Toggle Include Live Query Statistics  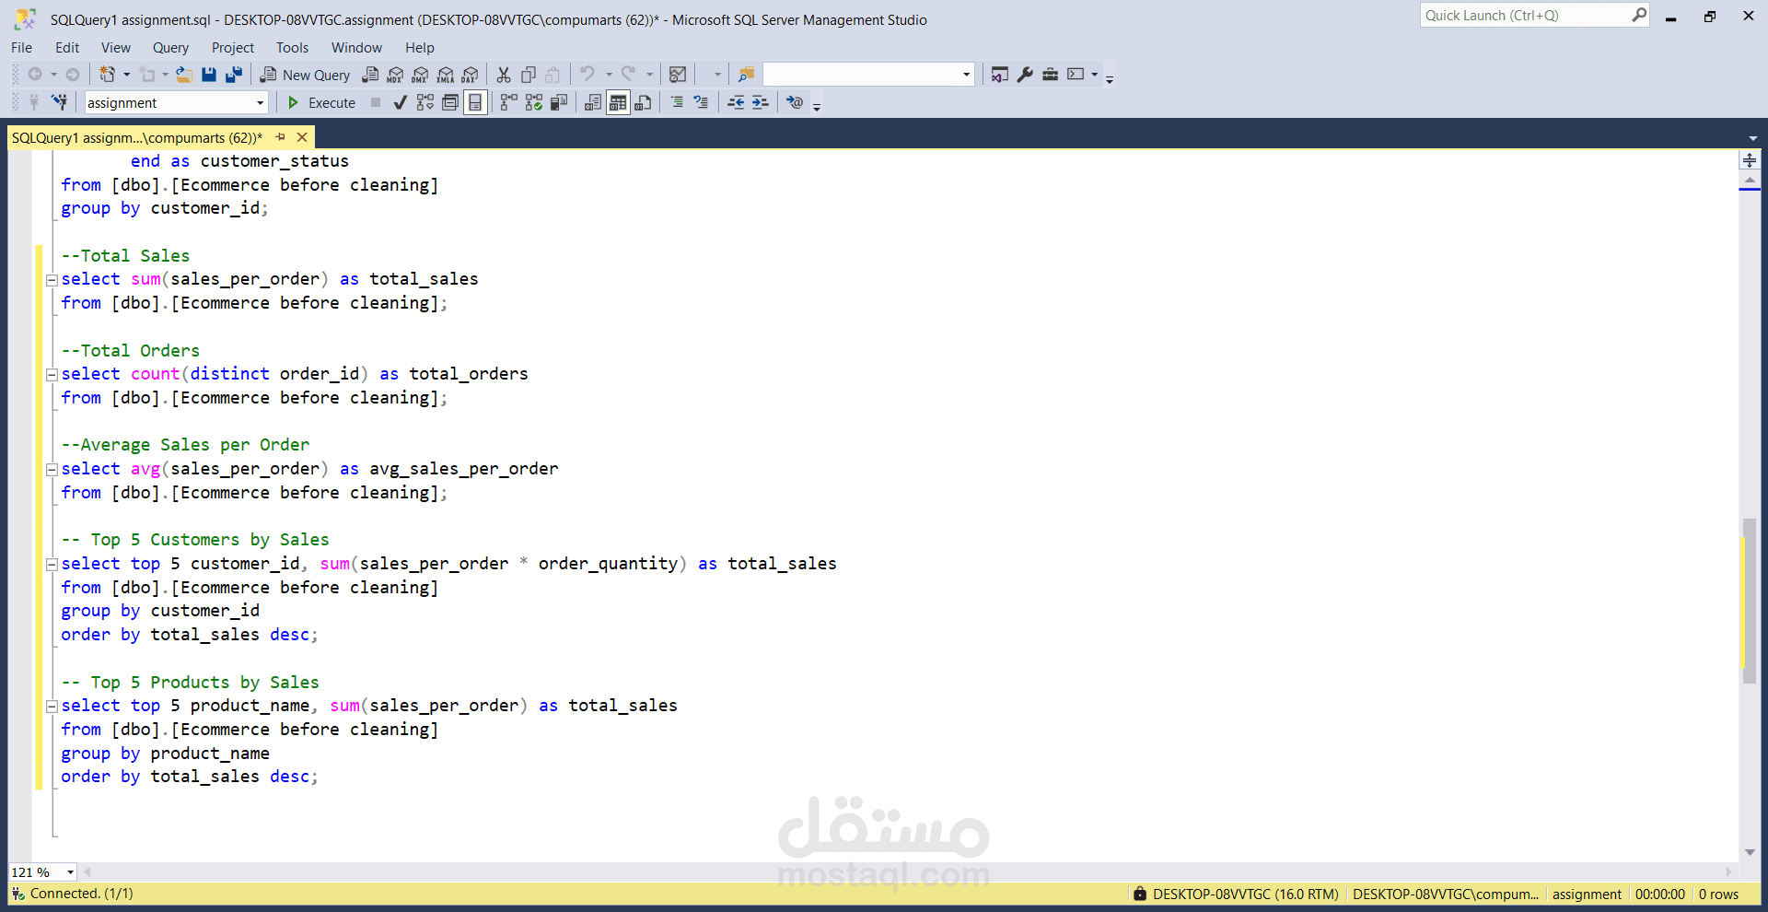pos(533,102)
